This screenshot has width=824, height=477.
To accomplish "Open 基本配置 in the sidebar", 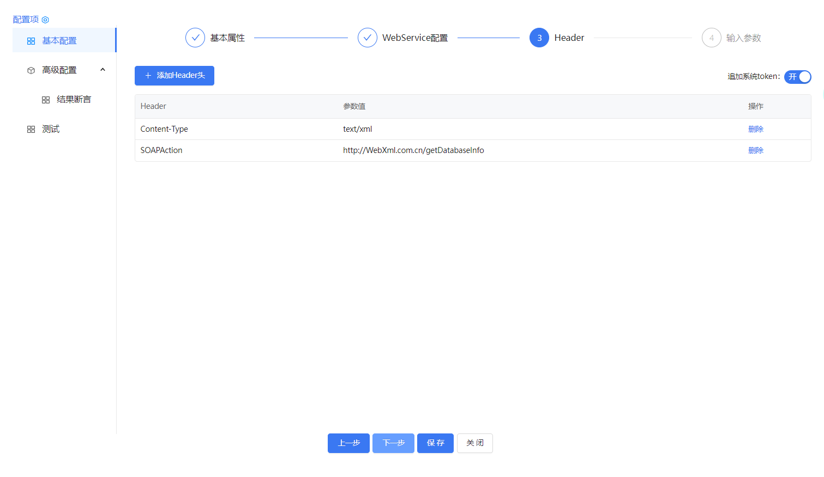I will tap(64, 40).
